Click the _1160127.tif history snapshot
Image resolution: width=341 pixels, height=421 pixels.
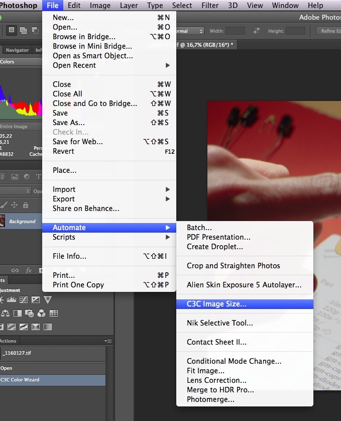tap(53, 353)
